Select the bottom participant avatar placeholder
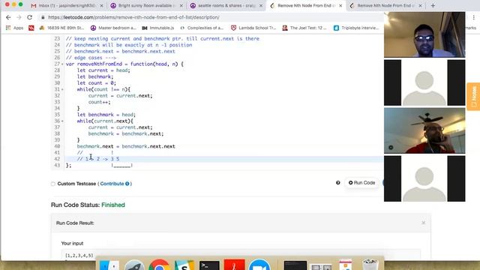This screenshot has width=480, height=270. (424, 178)
